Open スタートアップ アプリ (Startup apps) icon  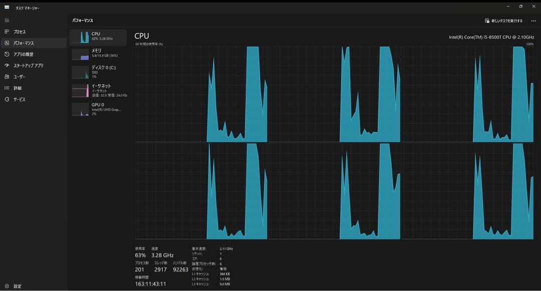tap(7, 66)
